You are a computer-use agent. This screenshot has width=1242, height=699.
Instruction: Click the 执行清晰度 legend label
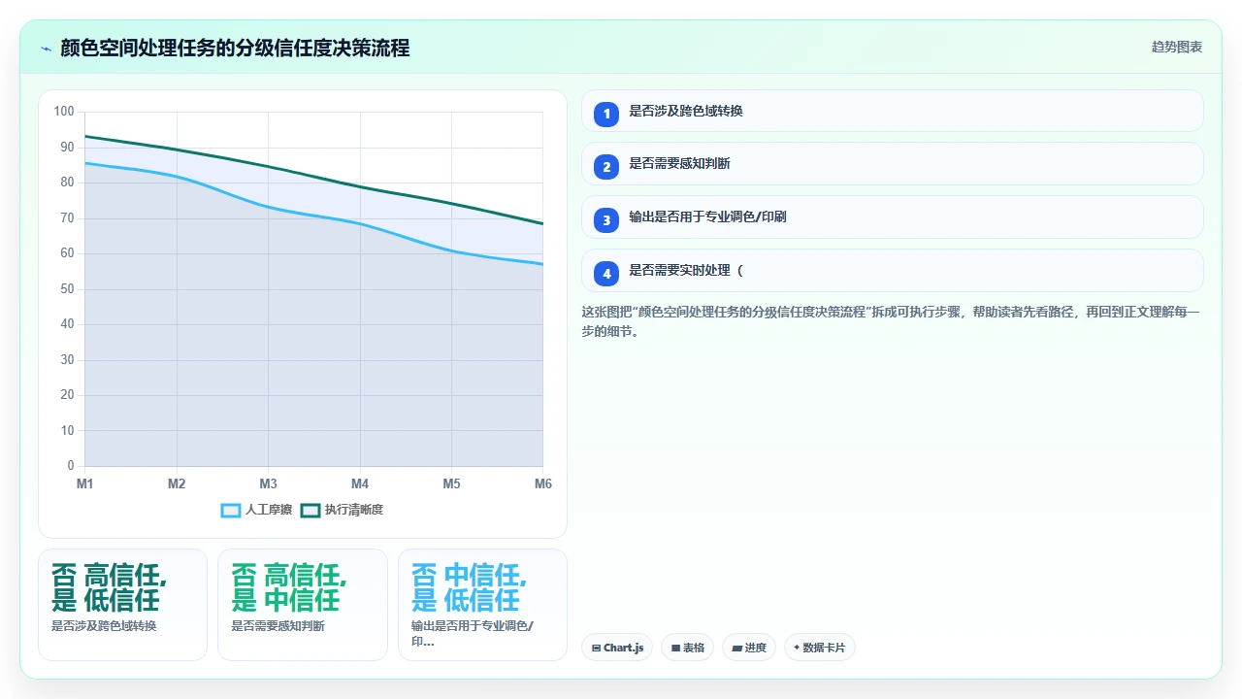click(x=354, y=511)
